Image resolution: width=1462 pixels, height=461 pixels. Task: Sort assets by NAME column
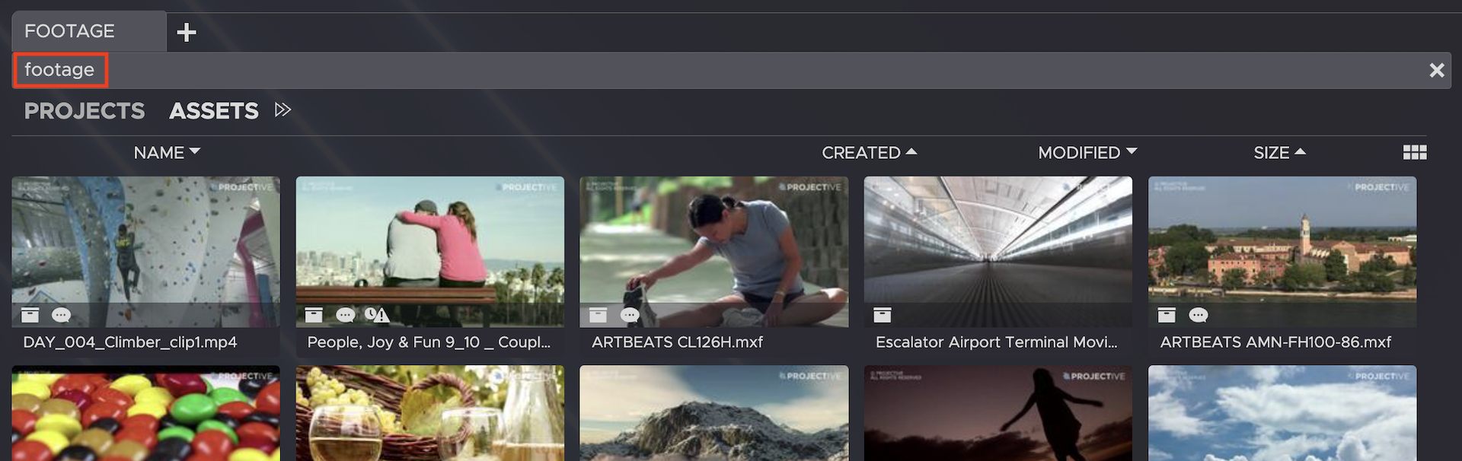pos(167,153)
